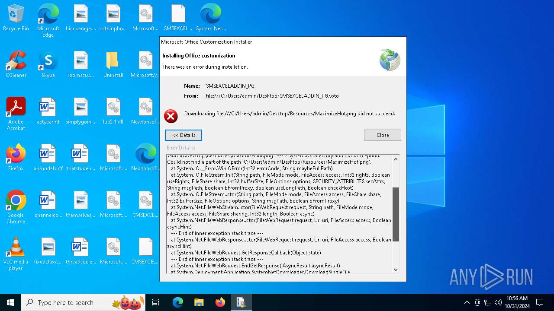This screenshot has height=311, width=554.
Task: Select the fixedclasse... image file
Action: pos(48,251)
